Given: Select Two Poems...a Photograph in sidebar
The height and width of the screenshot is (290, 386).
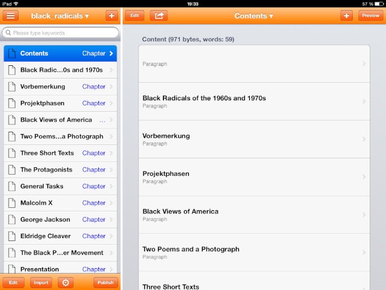Looking at the screenshot, I should [x=60, y=137].
